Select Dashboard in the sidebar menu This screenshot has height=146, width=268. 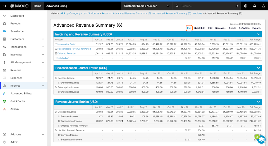[17, 16]
